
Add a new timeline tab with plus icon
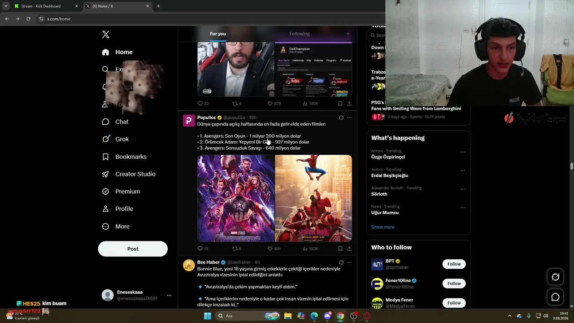pyautogui.click(x=348, y=34)
